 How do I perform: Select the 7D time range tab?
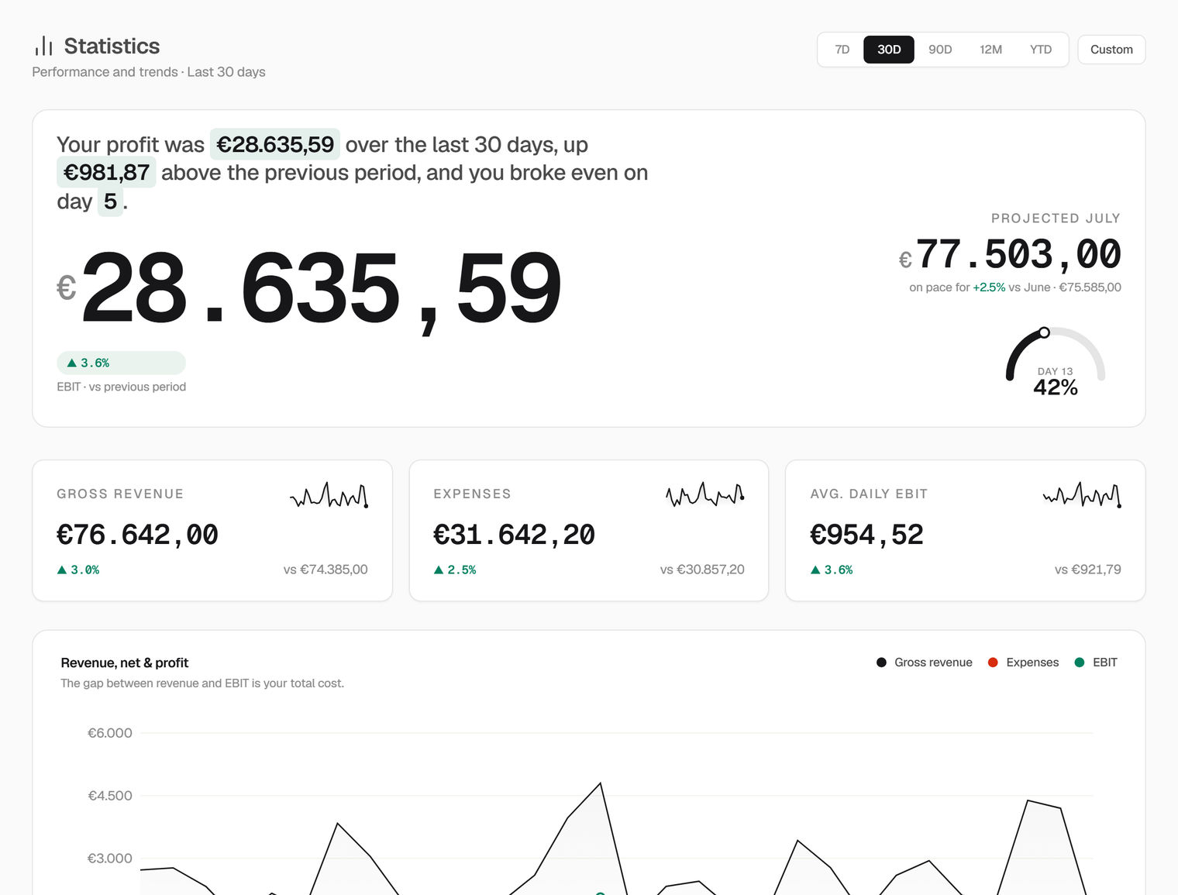[842, 50]
